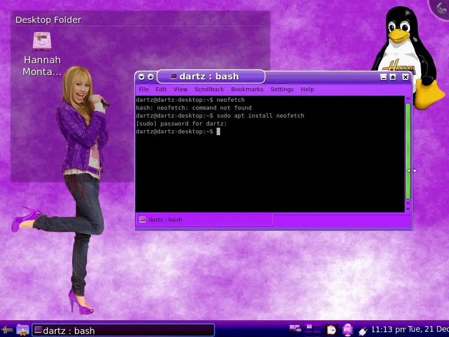Click the terminal icon on the session tab
This screenshot has height=337, width=449.
143,220
